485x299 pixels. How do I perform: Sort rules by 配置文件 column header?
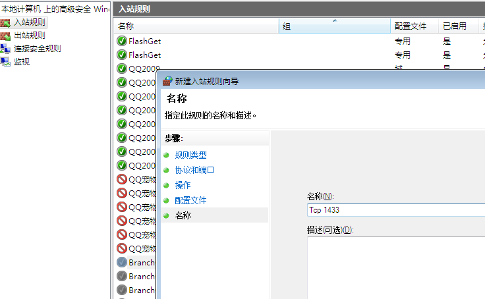pyautogui.click(x=414, y=26)
